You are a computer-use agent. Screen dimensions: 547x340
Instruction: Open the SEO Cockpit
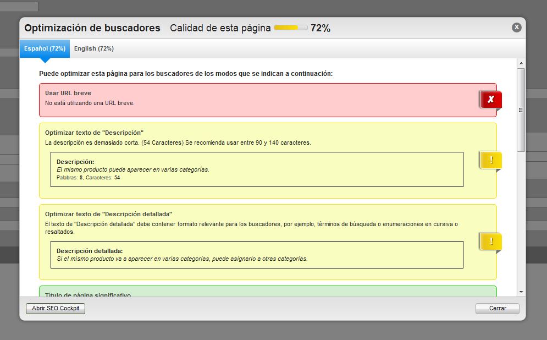click(x=56, y=308)
